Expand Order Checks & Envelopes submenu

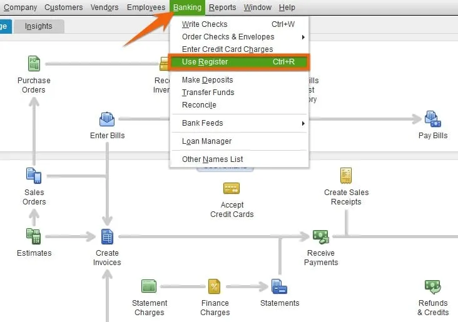[x=238, y=37]
